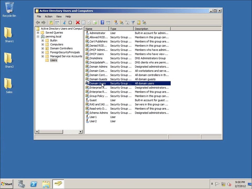Click the blue Help question-mark icon
This screenshot has height=189, width=252.
pos(102,23)
